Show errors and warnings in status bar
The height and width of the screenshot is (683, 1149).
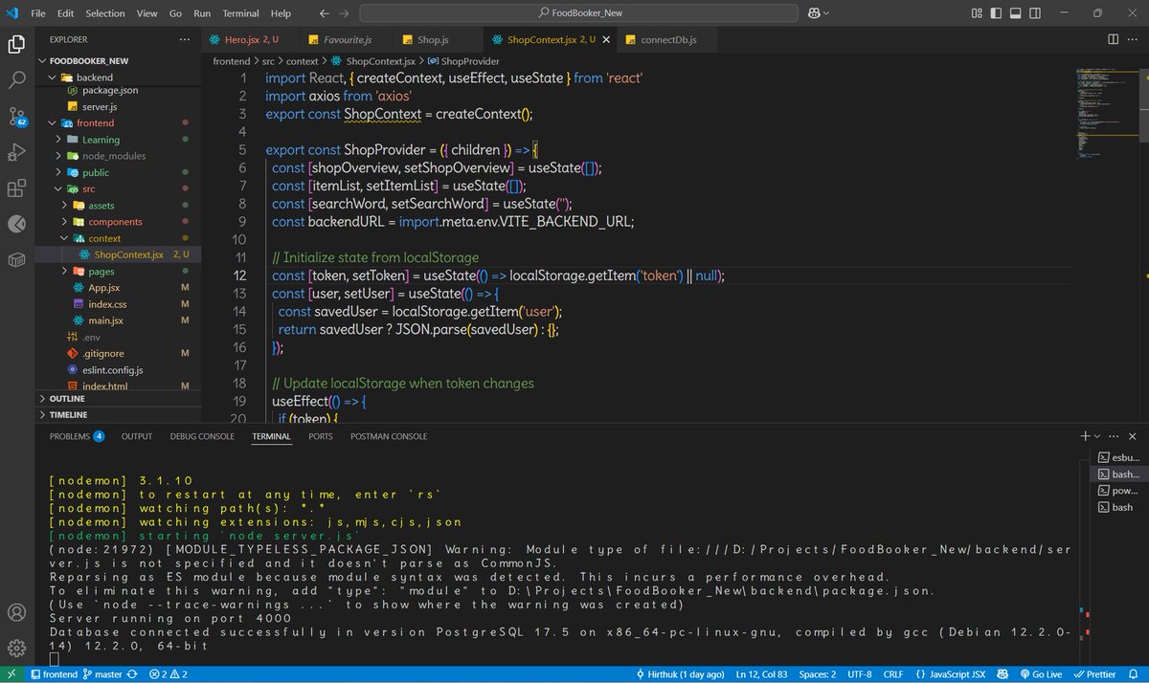tap(168, 673)
